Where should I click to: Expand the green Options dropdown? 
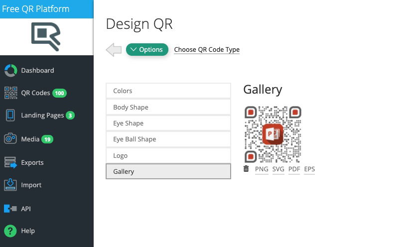click(x=147, y=49)
